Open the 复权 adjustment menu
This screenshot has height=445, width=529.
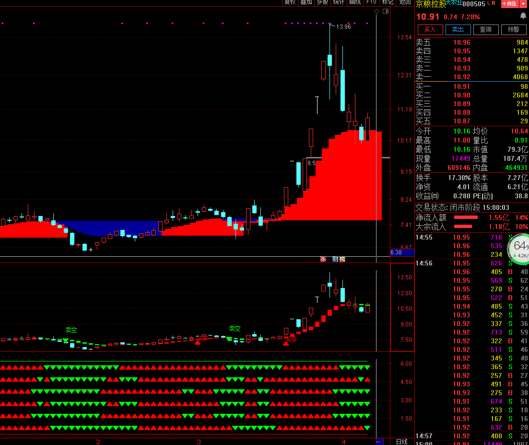pos(290,2)
